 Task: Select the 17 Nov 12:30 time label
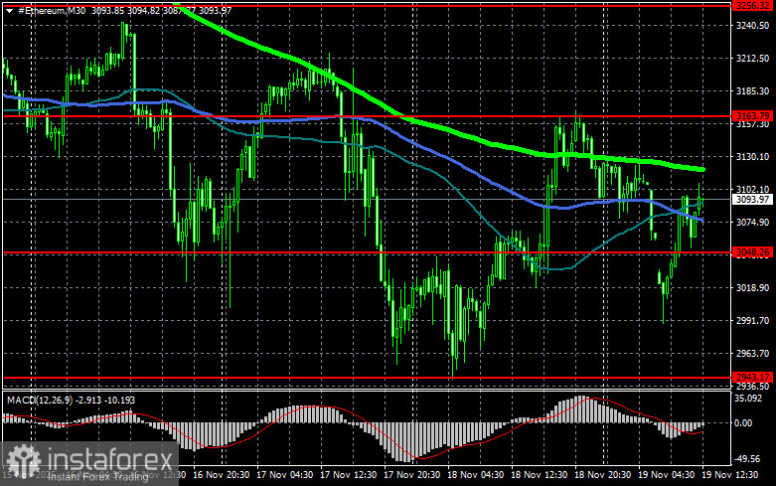click(349, 475)
